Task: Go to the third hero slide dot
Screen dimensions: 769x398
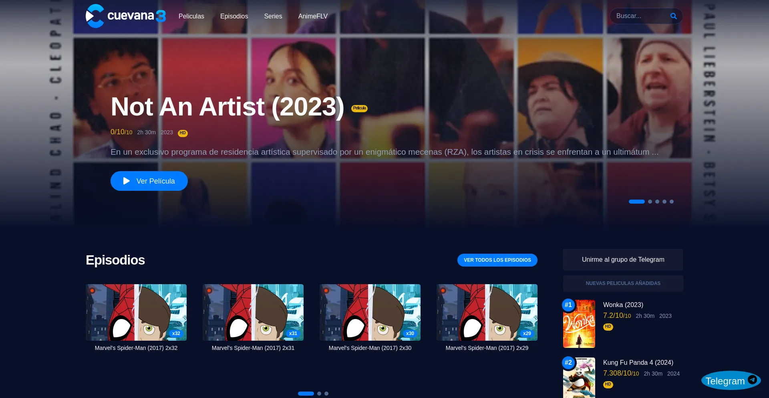Action: coord(657,202)
